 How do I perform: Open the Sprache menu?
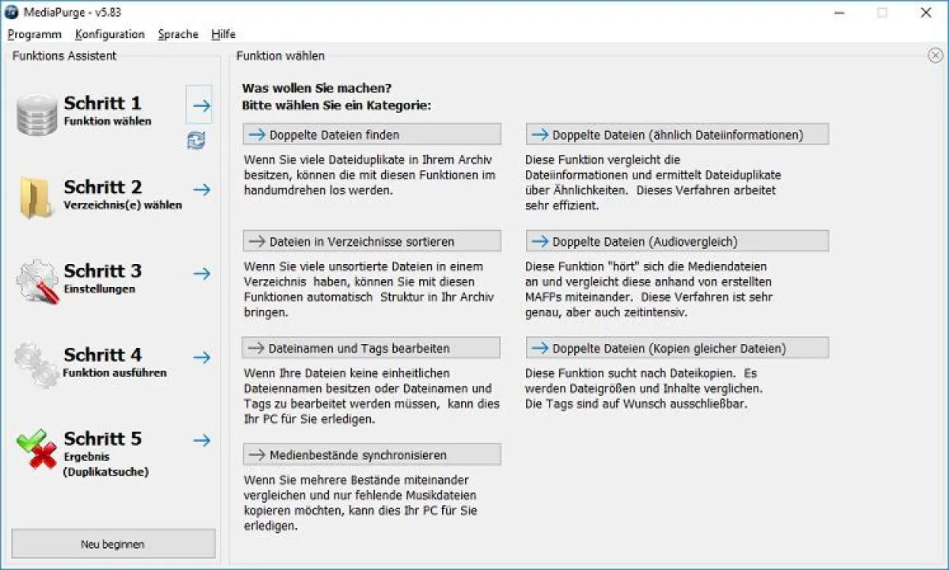pos(178,34)
